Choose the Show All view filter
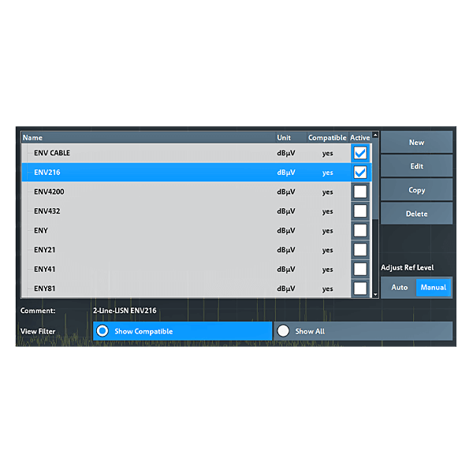The width and height of the screenshot is (473, 473). click(x=284, y=331)
